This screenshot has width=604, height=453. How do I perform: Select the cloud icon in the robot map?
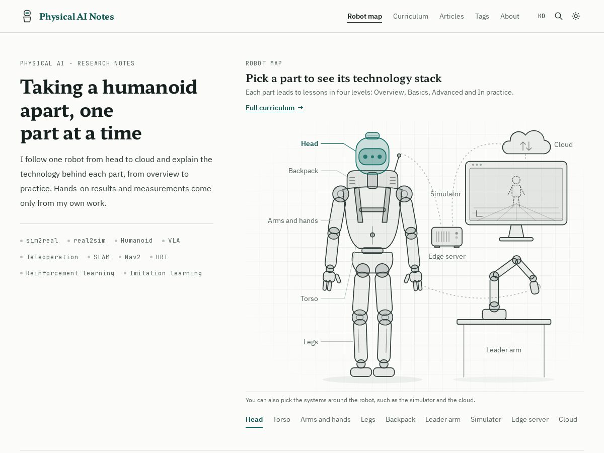pos(526,142)
